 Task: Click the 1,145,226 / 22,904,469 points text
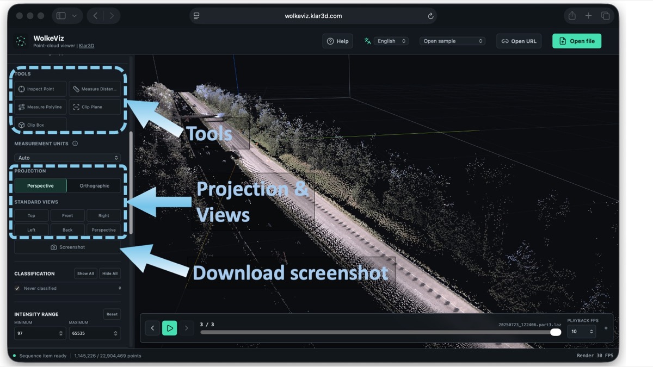coord(108,356)
